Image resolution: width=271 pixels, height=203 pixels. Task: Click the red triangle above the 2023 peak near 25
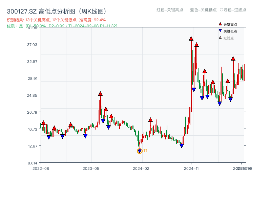tap(100, 94)
